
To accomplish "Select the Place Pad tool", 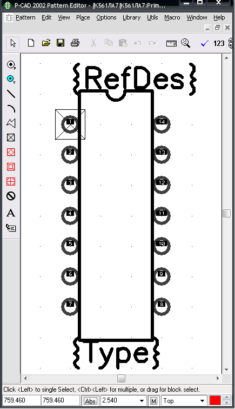I will (11, 64).
